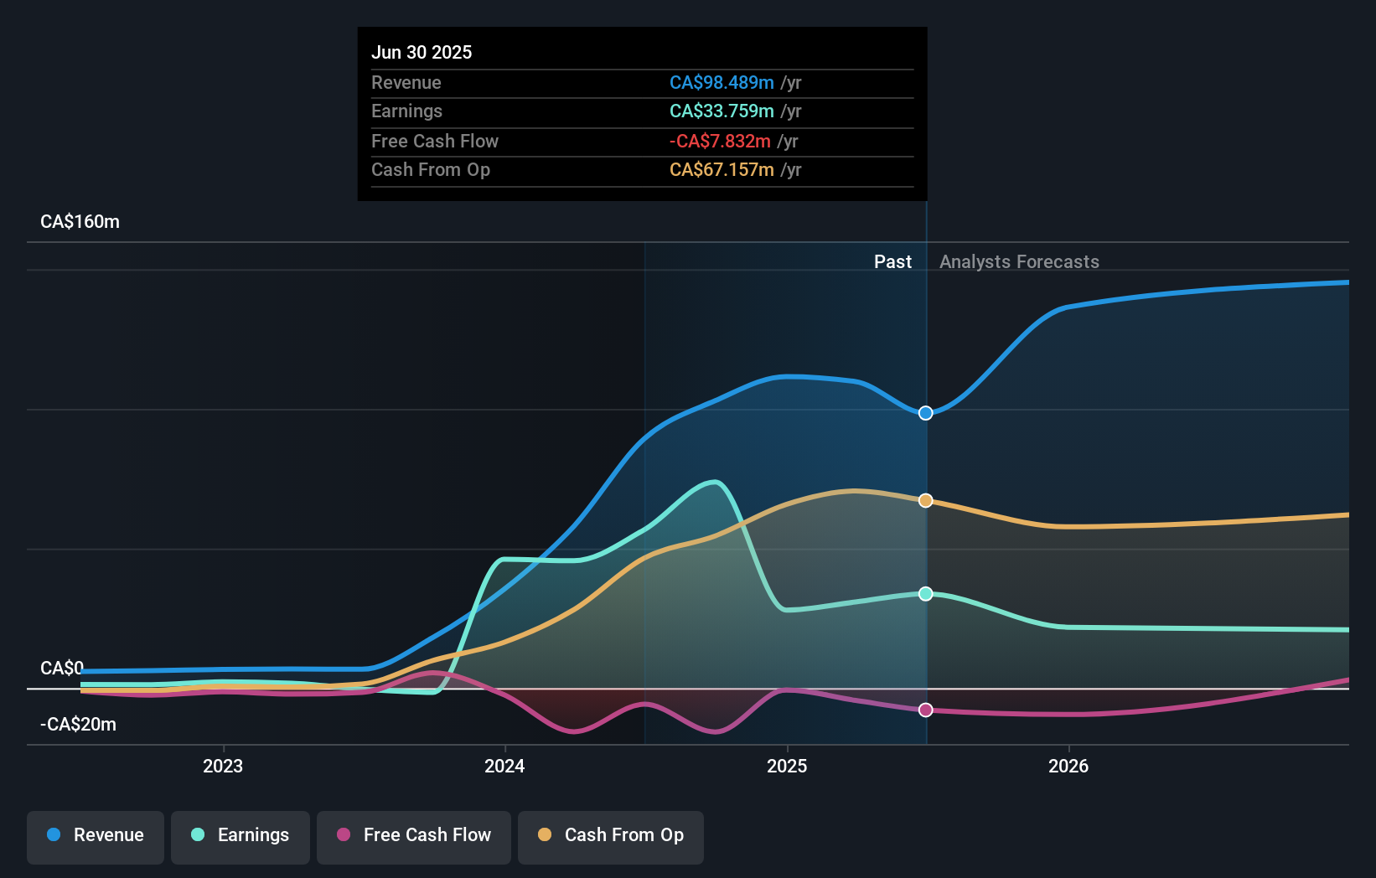Image resolution: width=1376 pixels, height=878 pixels.
Task: Click the orange Cash From Op legend dot
Action: (x=546, y=834)
